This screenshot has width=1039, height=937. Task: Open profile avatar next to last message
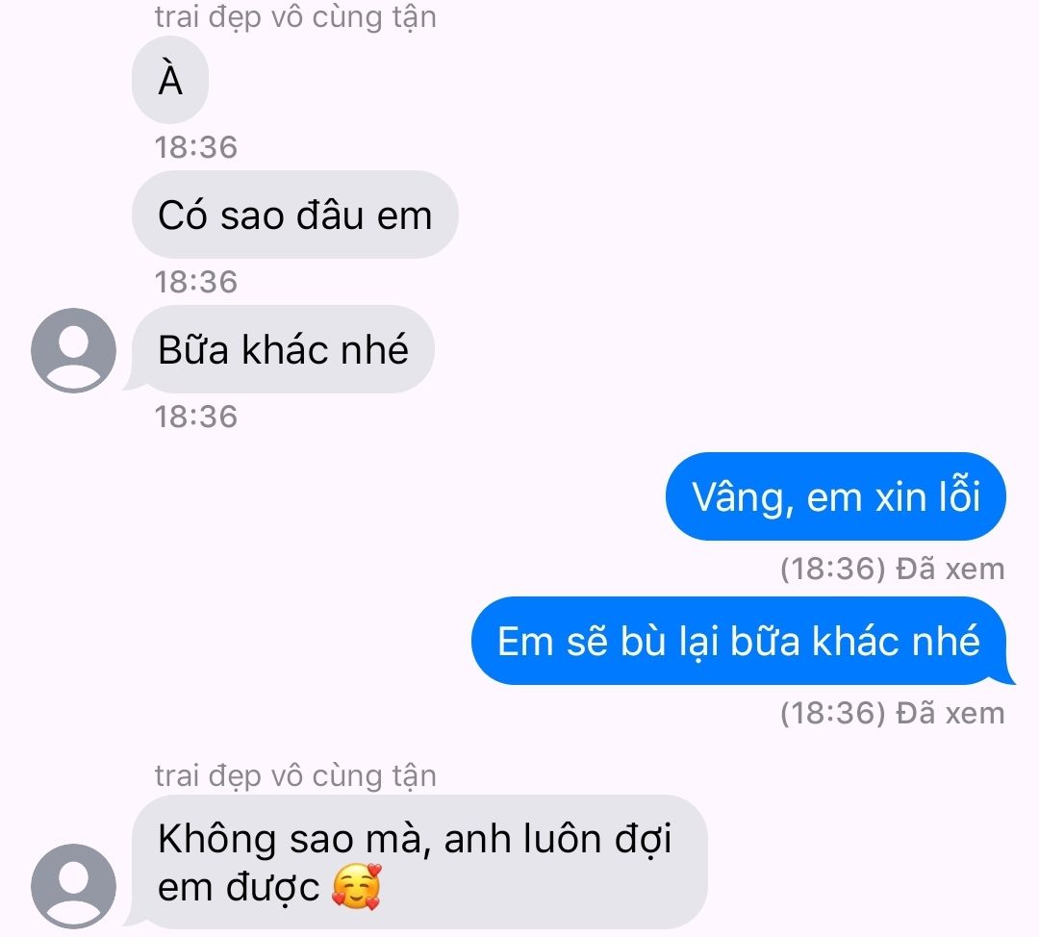point(73,886)
